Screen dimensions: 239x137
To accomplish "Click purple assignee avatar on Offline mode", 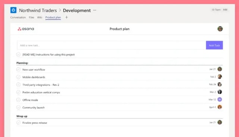I will click(x=220, y=100).
